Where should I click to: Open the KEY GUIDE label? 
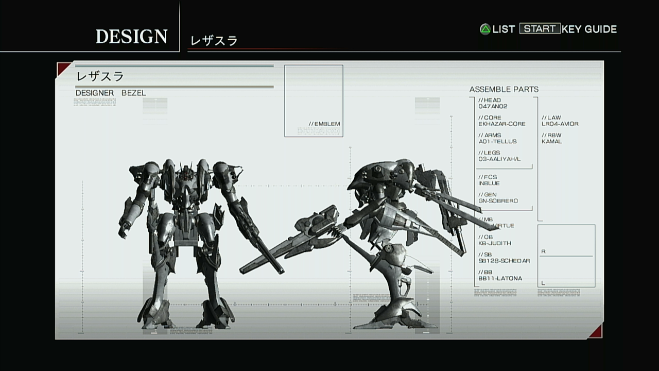(589, 29)
